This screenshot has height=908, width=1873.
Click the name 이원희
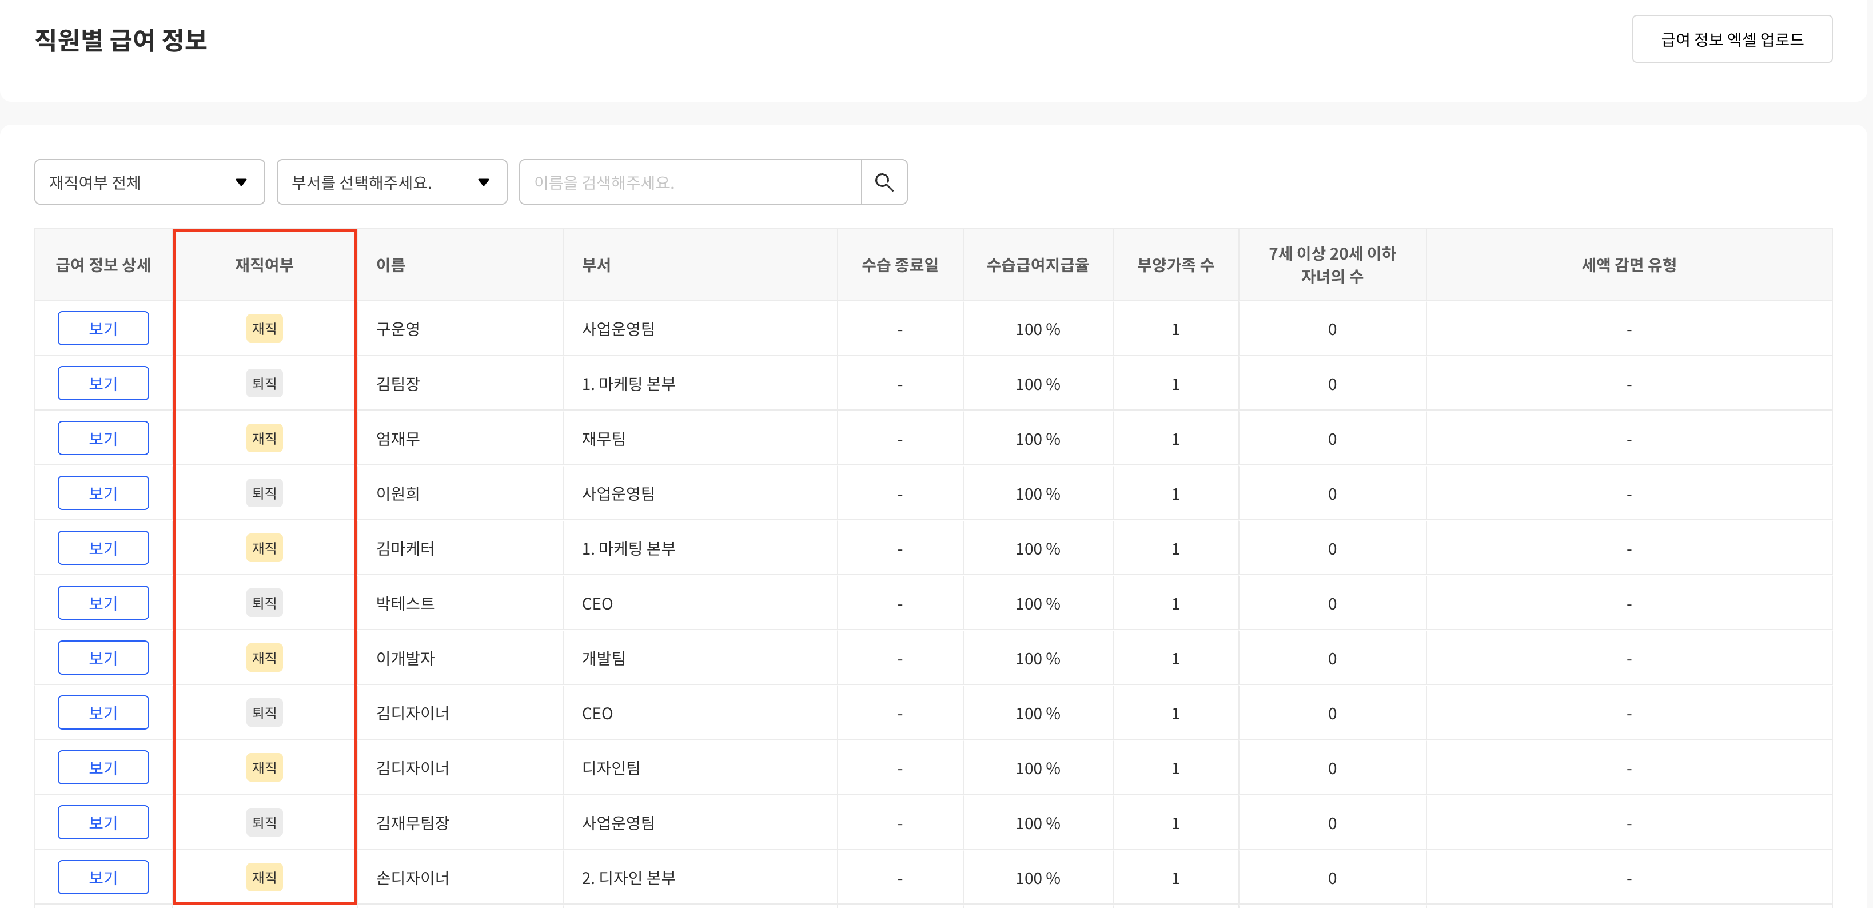click(x=398, y=493)
